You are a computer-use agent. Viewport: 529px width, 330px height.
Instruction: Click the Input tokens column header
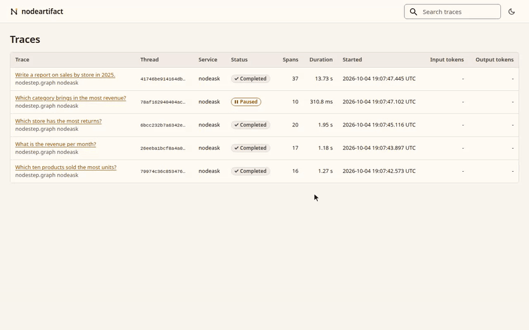tap(447, 59)
